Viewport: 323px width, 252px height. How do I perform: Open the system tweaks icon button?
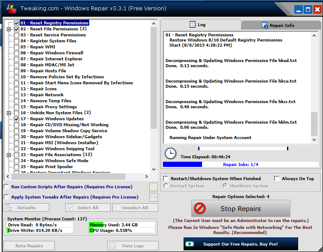[x=154, y=197]
